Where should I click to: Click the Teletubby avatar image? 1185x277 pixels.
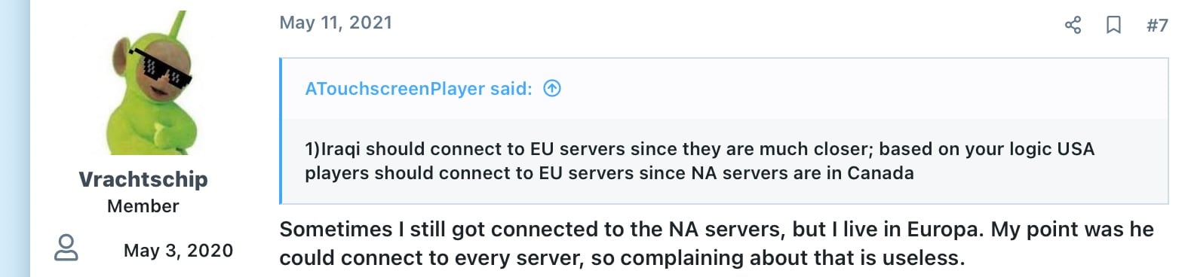pyautogui.click(x=143, y=82)
